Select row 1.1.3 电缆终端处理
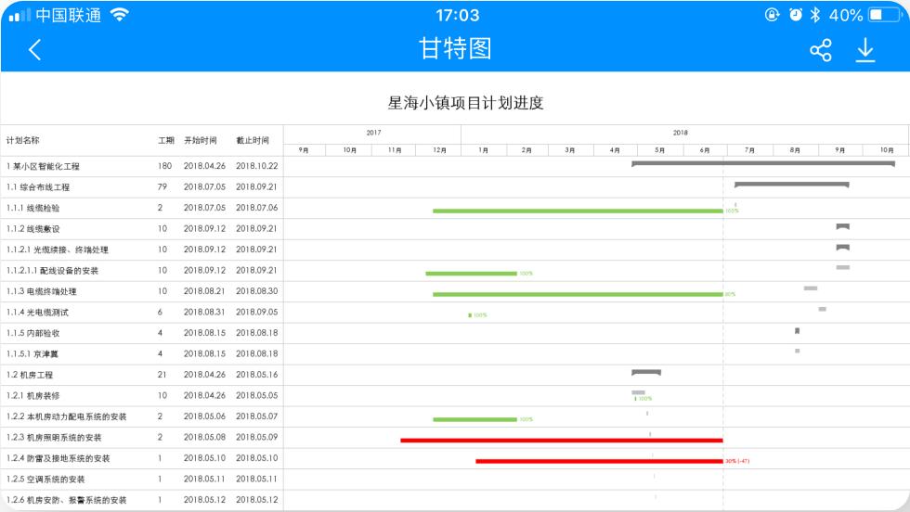The image size is (910, 512). coord(455,291)
